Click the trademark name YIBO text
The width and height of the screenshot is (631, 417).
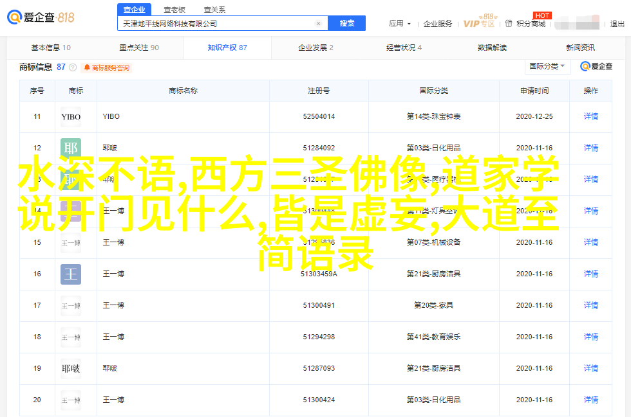(x=111, y=116)
